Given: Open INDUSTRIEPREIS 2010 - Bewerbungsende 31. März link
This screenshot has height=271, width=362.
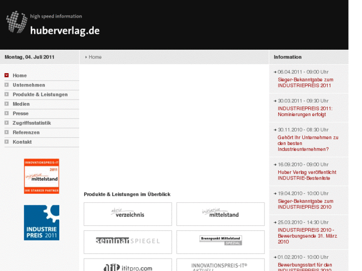Looking at the screenshot, I should coord(307,236).
